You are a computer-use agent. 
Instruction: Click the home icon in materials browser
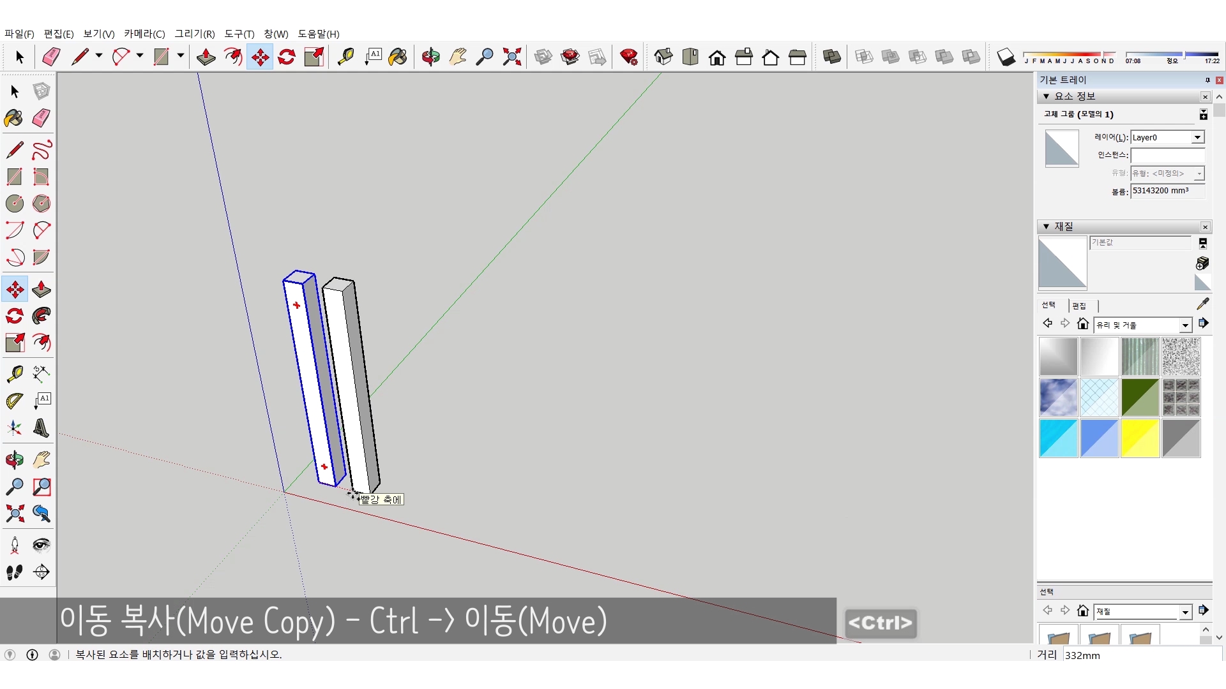(1082, 324)
